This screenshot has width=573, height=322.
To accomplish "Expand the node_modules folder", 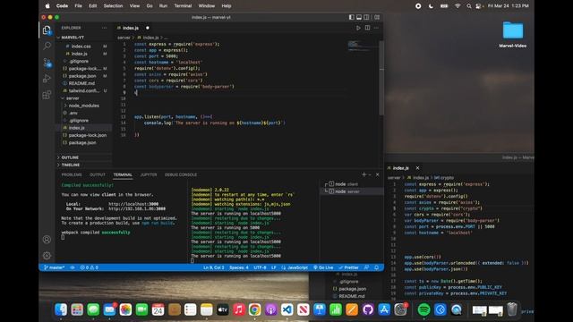I will (83, 106).
